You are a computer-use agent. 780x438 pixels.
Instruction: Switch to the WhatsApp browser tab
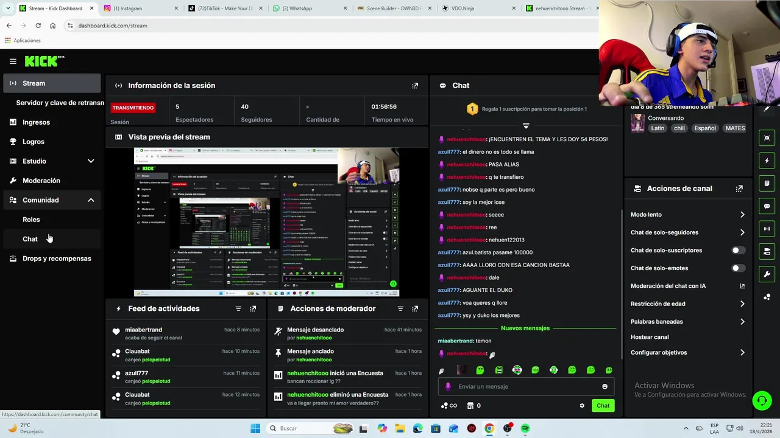[309, 9]
